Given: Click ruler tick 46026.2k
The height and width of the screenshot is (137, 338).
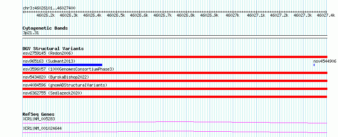Looking at the screenshot, I should tap(46, 15).
